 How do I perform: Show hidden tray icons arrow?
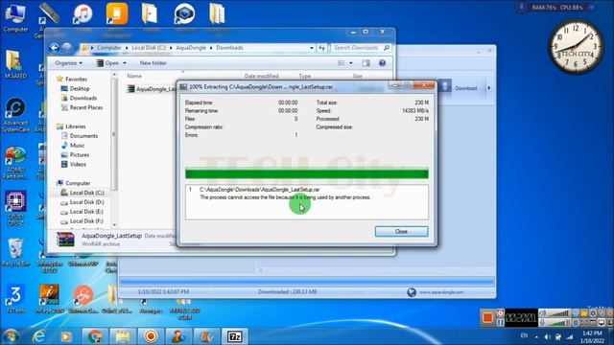pyautogui.click(x=536, y=336)
